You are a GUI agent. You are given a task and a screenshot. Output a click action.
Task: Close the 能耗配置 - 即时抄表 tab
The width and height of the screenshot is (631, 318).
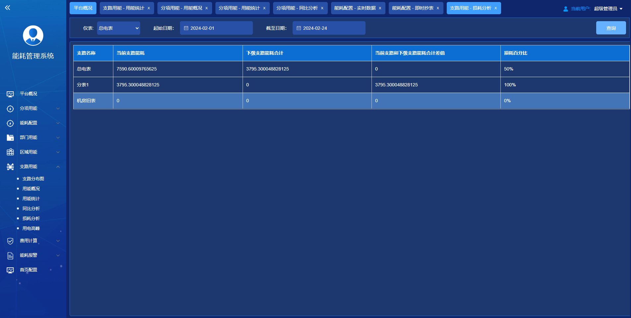(438, 8)
